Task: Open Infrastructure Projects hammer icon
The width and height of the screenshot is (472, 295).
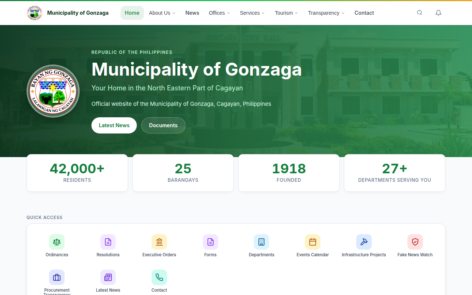Action: click(364, 242)
